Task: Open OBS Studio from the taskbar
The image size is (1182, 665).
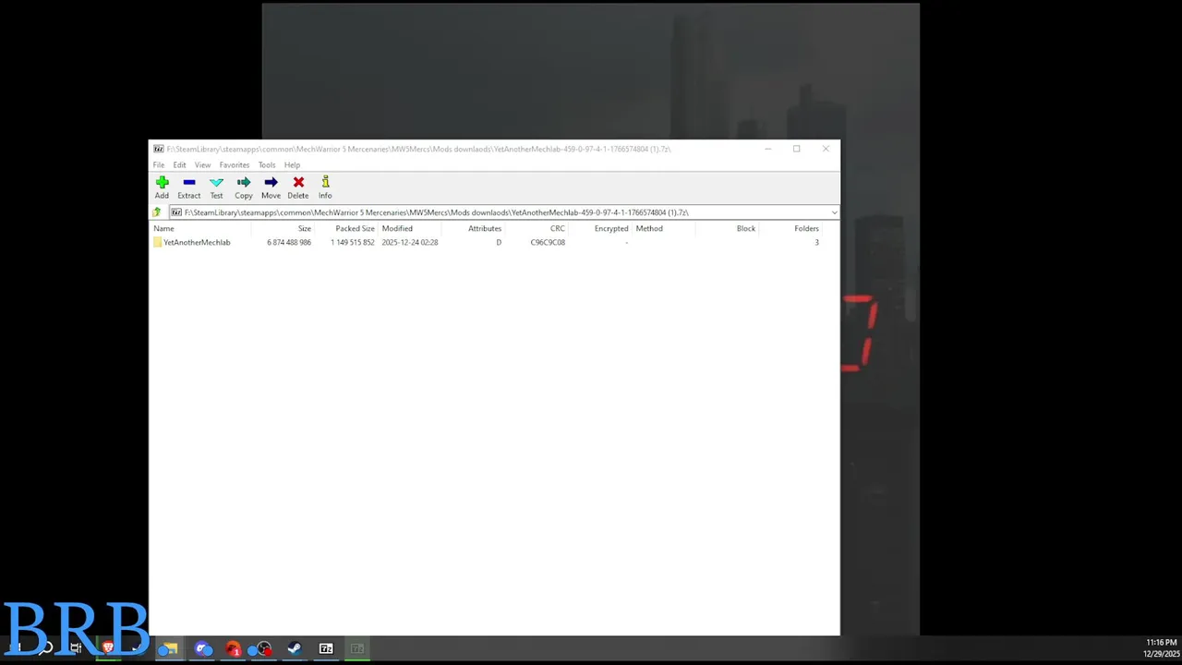Action: [263, 648]
